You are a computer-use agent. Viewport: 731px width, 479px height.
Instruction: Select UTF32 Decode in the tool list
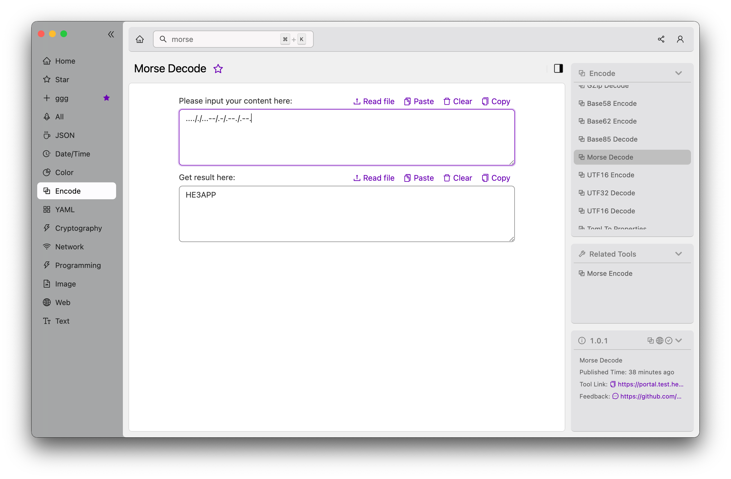(x=632, y=193)
